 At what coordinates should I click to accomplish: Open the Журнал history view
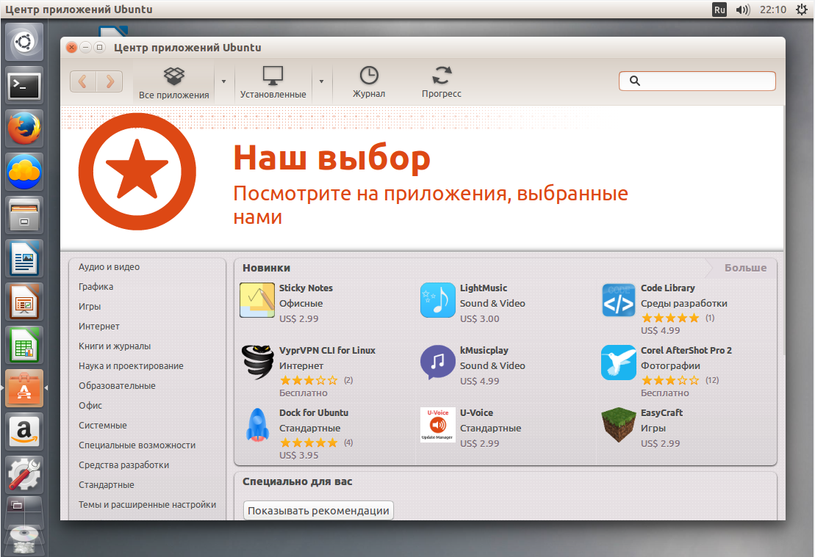pos(369,82)
